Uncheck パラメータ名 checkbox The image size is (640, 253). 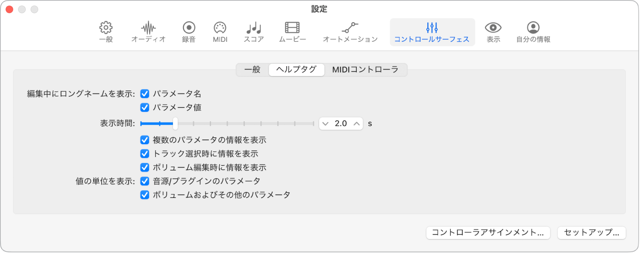point(144,93)
